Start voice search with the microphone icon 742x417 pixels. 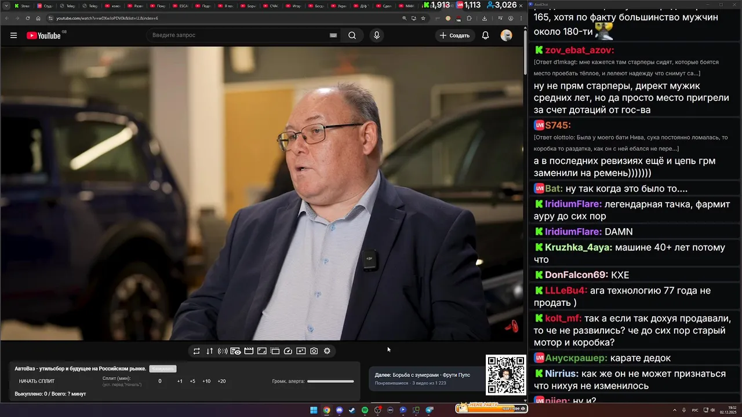[377, 35]
